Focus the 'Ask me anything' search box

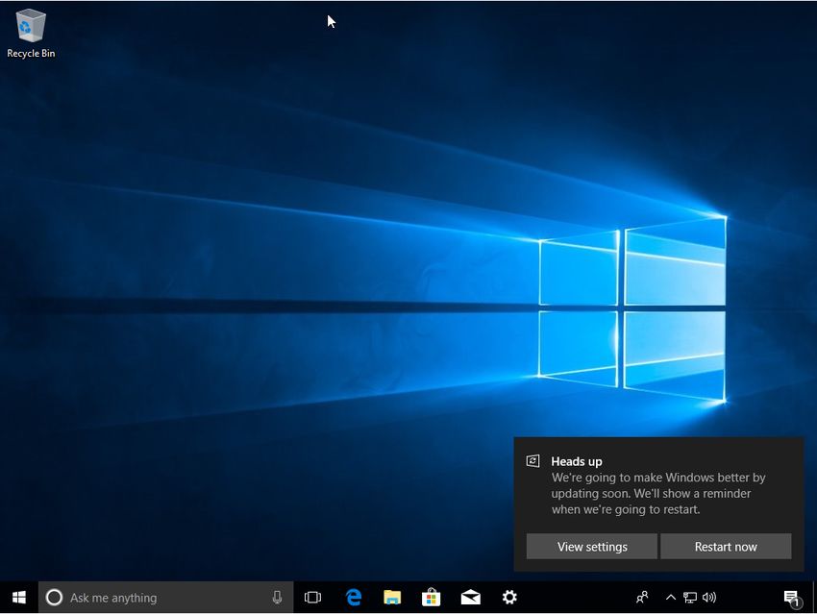[166, 598]
